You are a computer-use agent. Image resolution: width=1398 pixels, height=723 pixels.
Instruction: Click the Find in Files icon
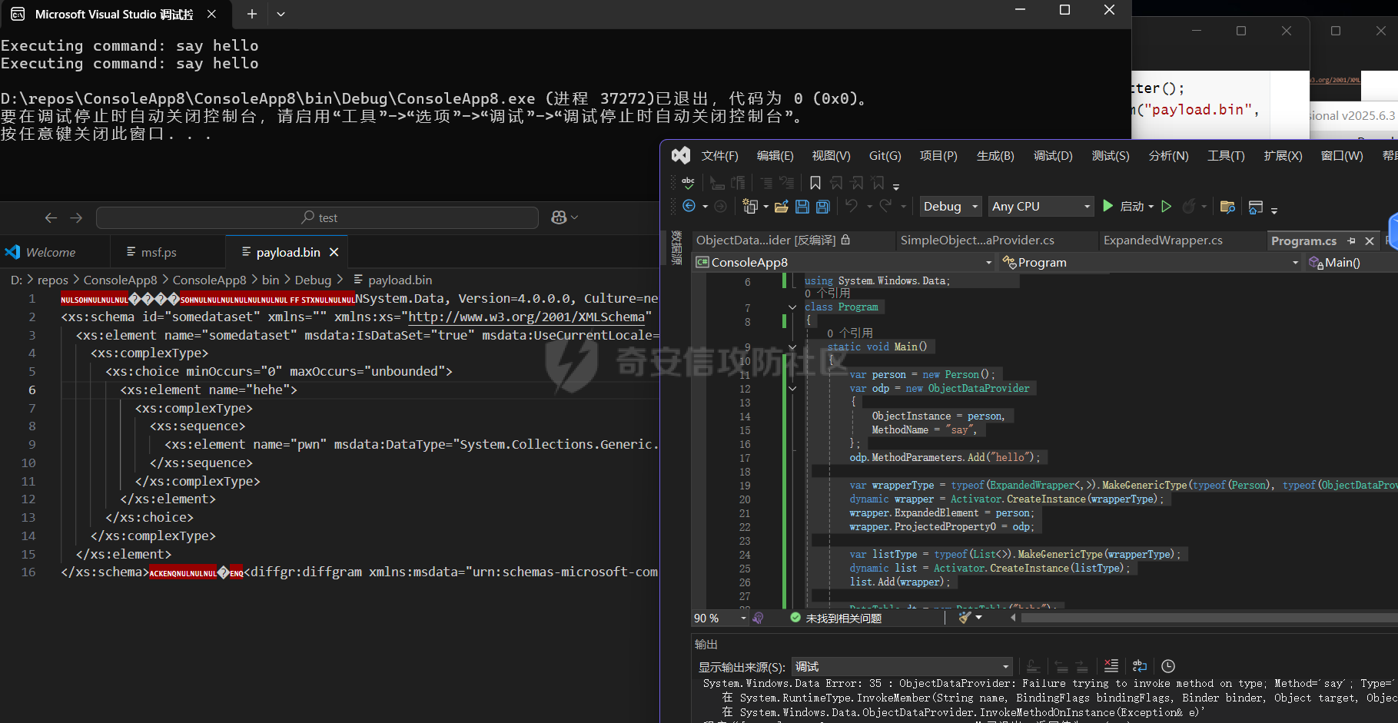(x=1227, y=207)
